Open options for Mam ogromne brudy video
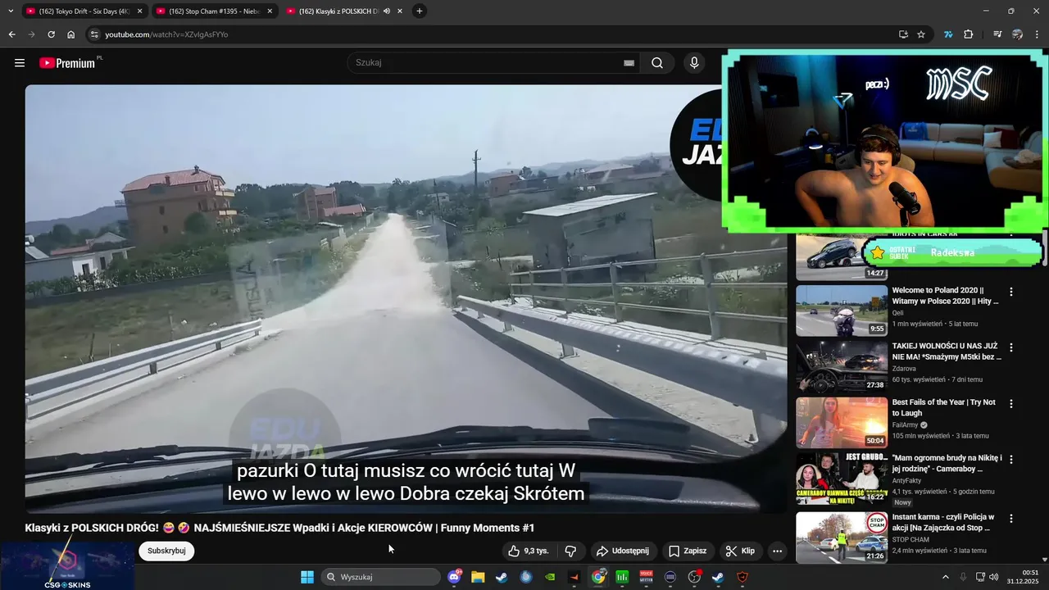Image resolution: width=1049 pixels, height=590 pixels. click(x=1011, y=460)
